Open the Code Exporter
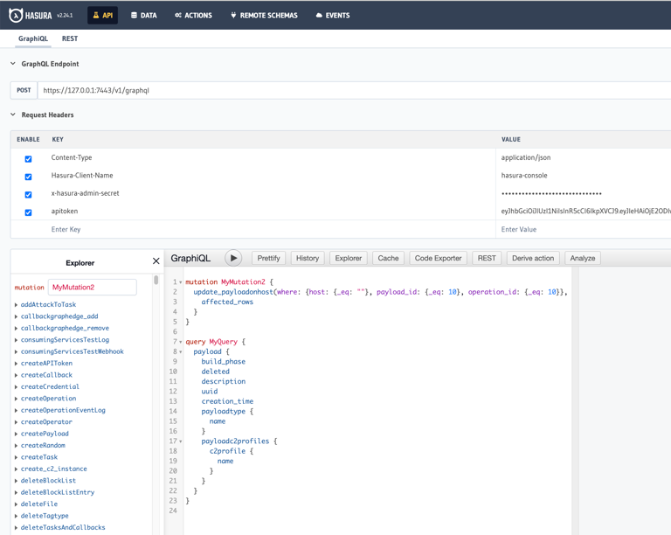671x535 pixels. click(438, 259)
